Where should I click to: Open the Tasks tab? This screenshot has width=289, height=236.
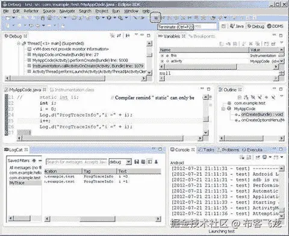click(207, 150)
